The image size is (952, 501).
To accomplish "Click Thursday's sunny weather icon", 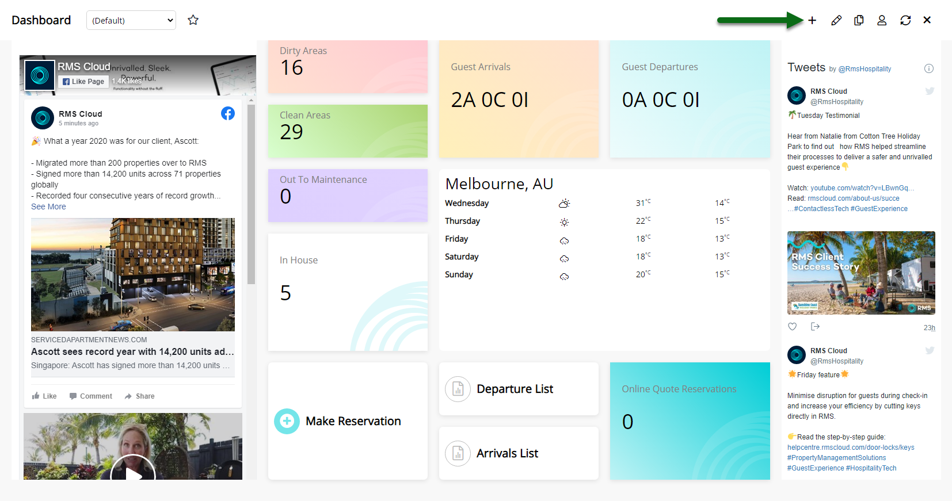I will pyautogui.click(x=564, y=222).
